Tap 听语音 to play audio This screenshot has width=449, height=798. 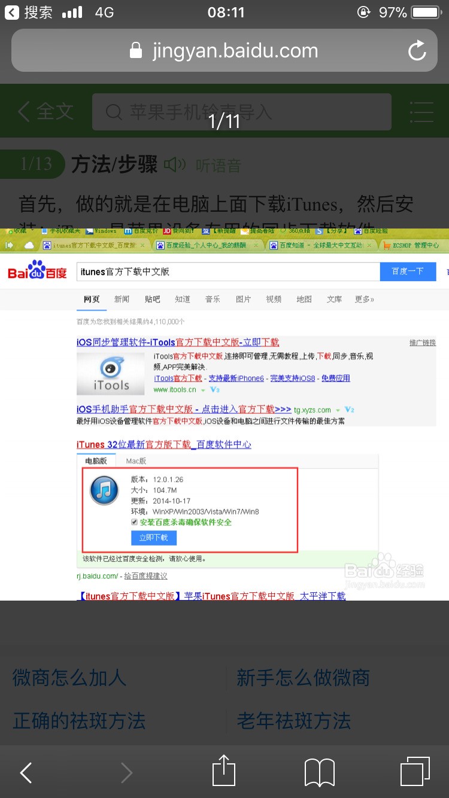pos(218,165)
